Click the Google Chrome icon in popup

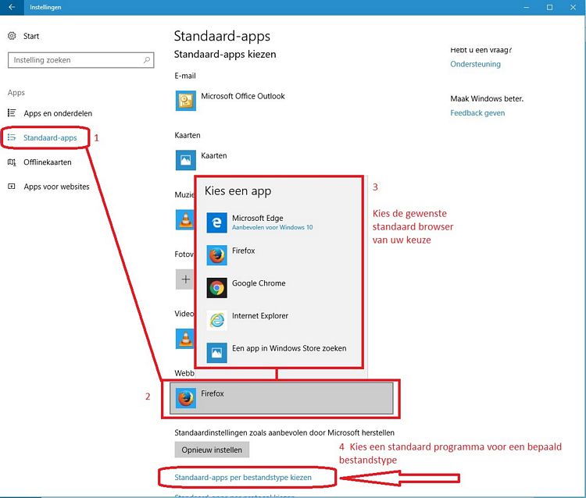point(216,287)
